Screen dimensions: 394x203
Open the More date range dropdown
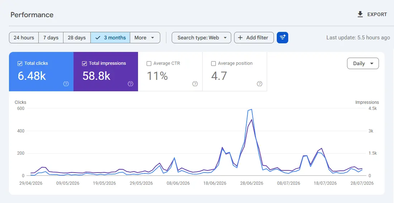tap(145, 38)
